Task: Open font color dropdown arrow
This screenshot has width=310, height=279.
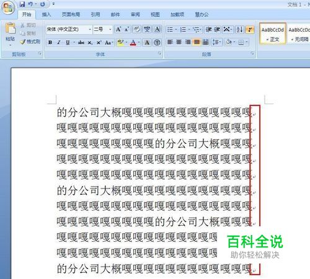Action: (x=139, y=42)
